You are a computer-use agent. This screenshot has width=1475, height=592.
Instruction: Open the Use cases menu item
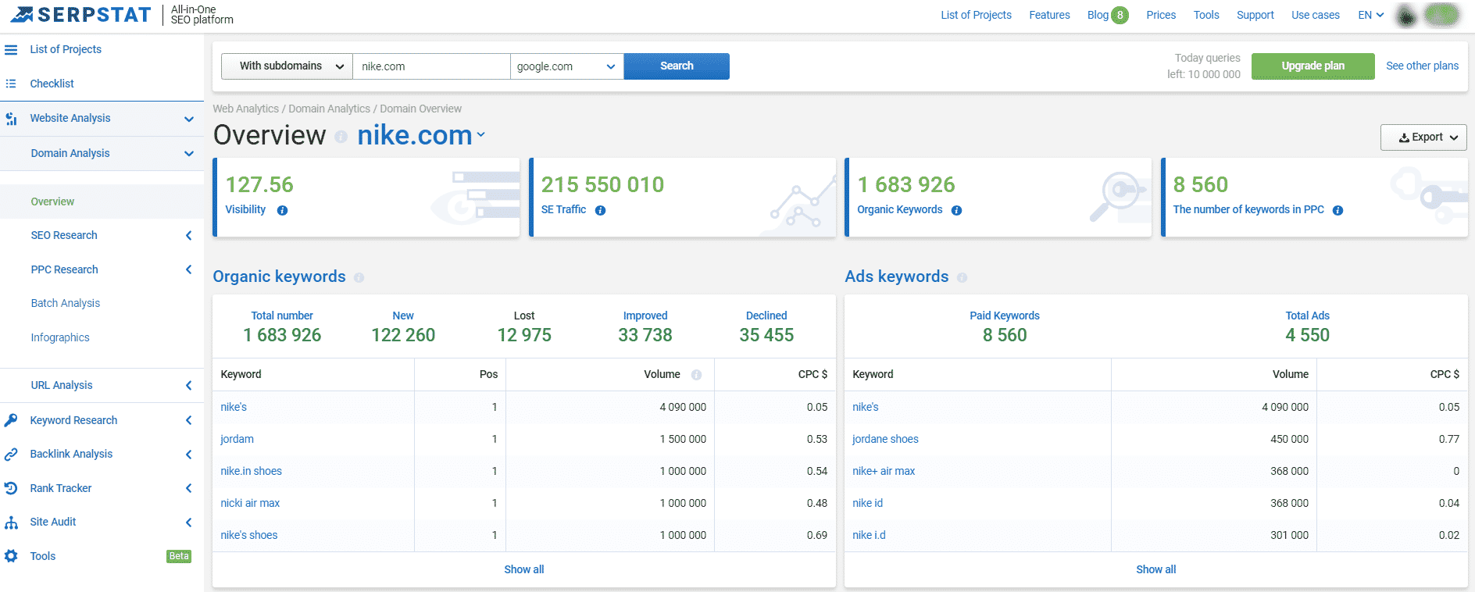(1315, 15)
